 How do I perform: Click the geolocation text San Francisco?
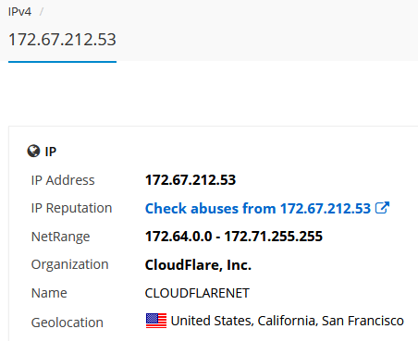[x=363, y=321]
